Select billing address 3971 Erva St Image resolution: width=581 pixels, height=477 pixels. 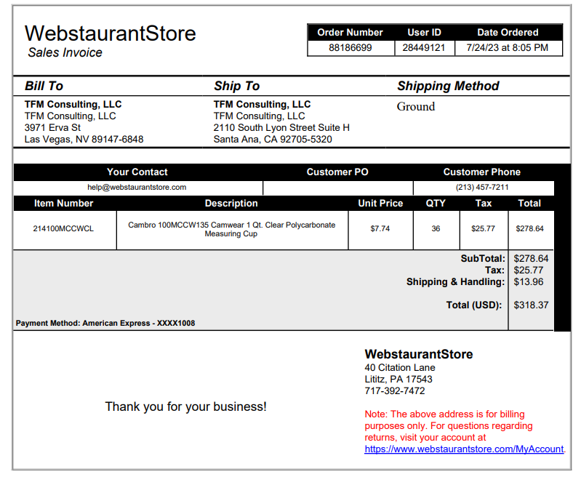point(52,128)
